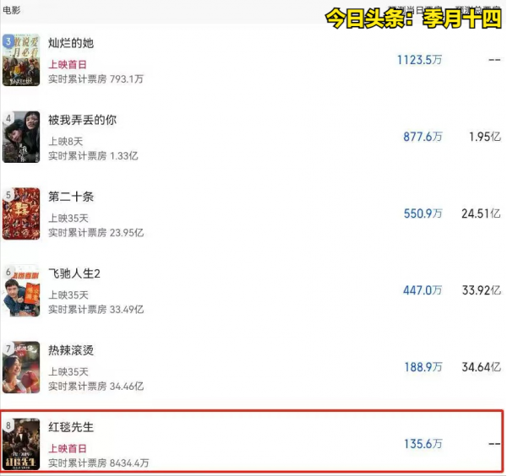The width and height of the screenshot is (507, 476).
Task: Select the 第二十条 movie title
Action: (71, 197)
